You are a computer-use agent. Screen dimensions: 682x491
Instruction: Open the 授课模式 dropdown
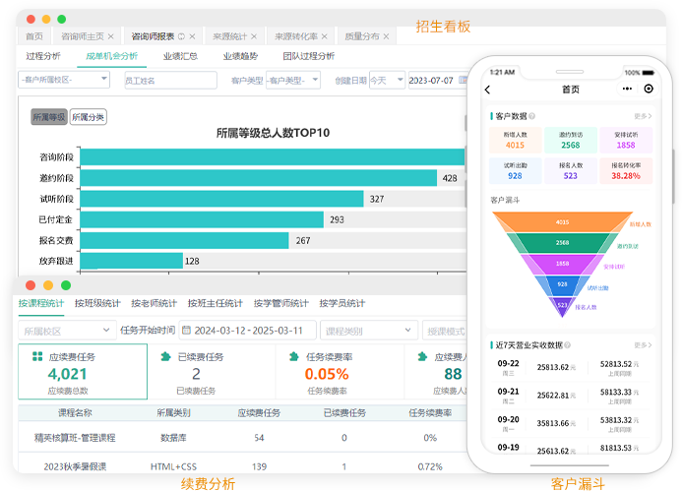coord(446,331)
